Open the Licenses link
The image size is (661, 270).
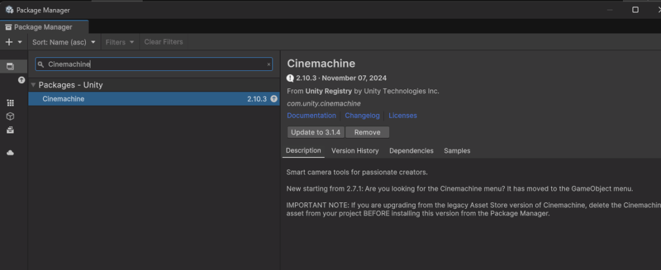(403, 115)
